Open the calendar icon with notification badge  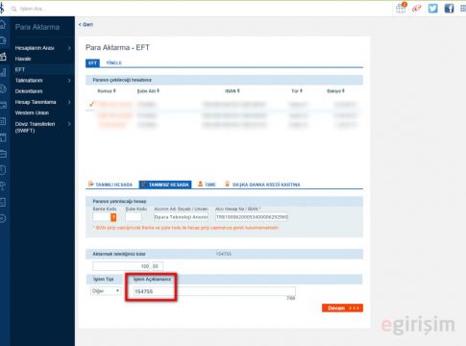[x=401, y=8]
